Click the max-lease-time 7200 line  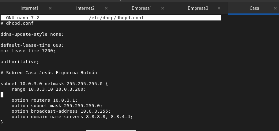pyautogui.click(x=28, y=51)
